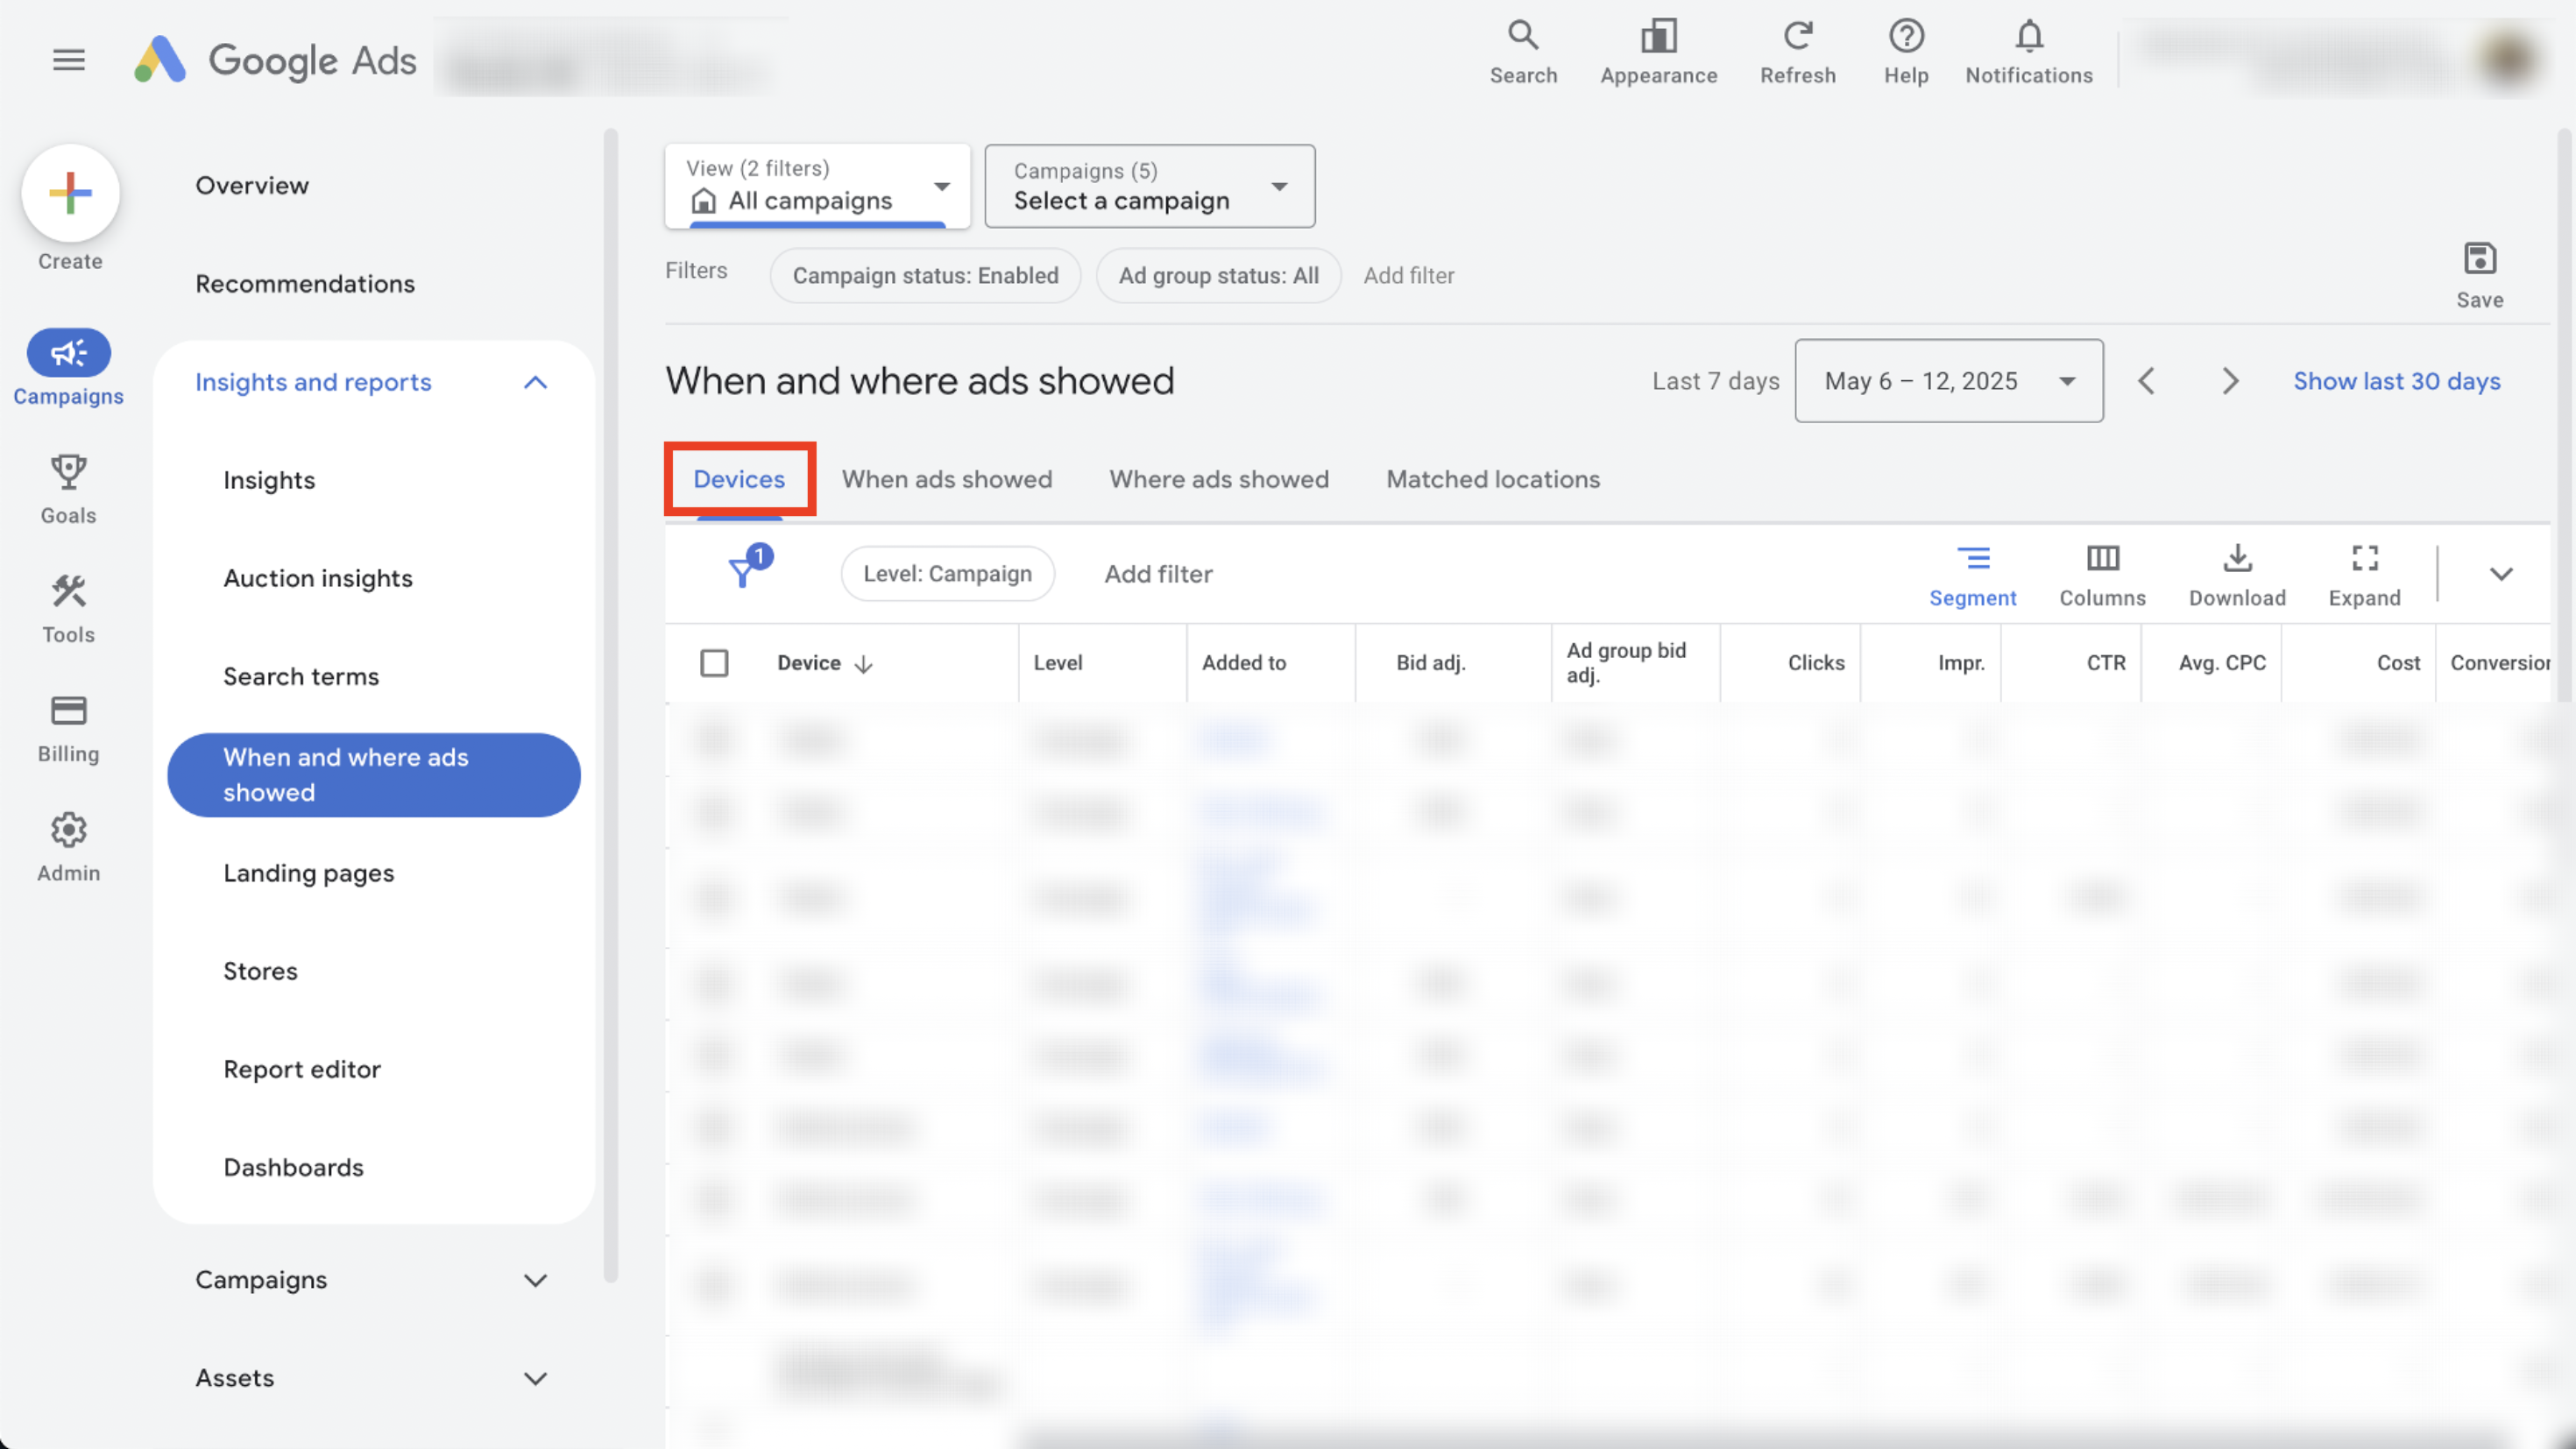The height and width of the screenshot is (1449, 2576).
Task: Expand the table to full screen
Action: click(x=2364, y=576)
